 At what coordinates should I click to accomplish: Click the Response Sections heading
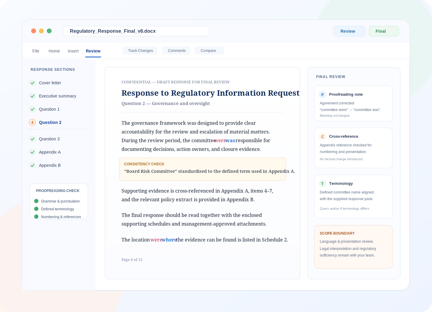53,70
